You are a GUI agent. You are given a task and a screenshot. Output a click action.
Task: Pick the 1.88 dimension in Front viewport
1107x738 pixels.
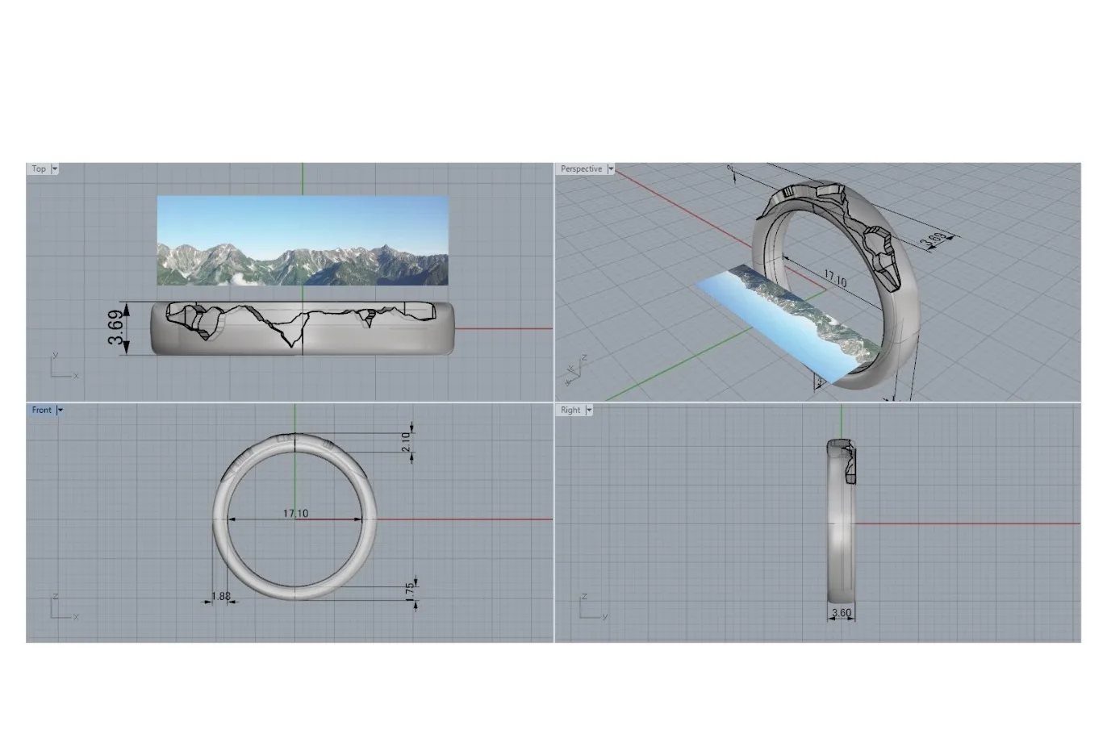click(x=220, y=597)
